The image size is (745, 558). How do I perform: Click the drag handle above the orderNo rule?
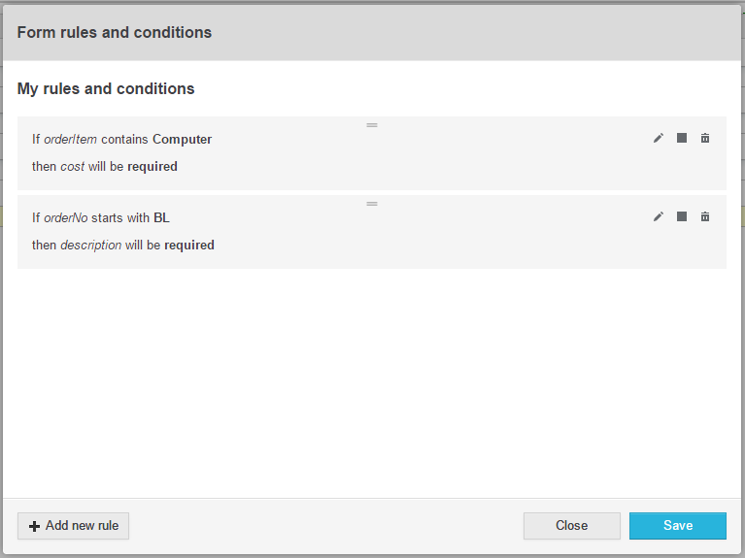point(372,204)
